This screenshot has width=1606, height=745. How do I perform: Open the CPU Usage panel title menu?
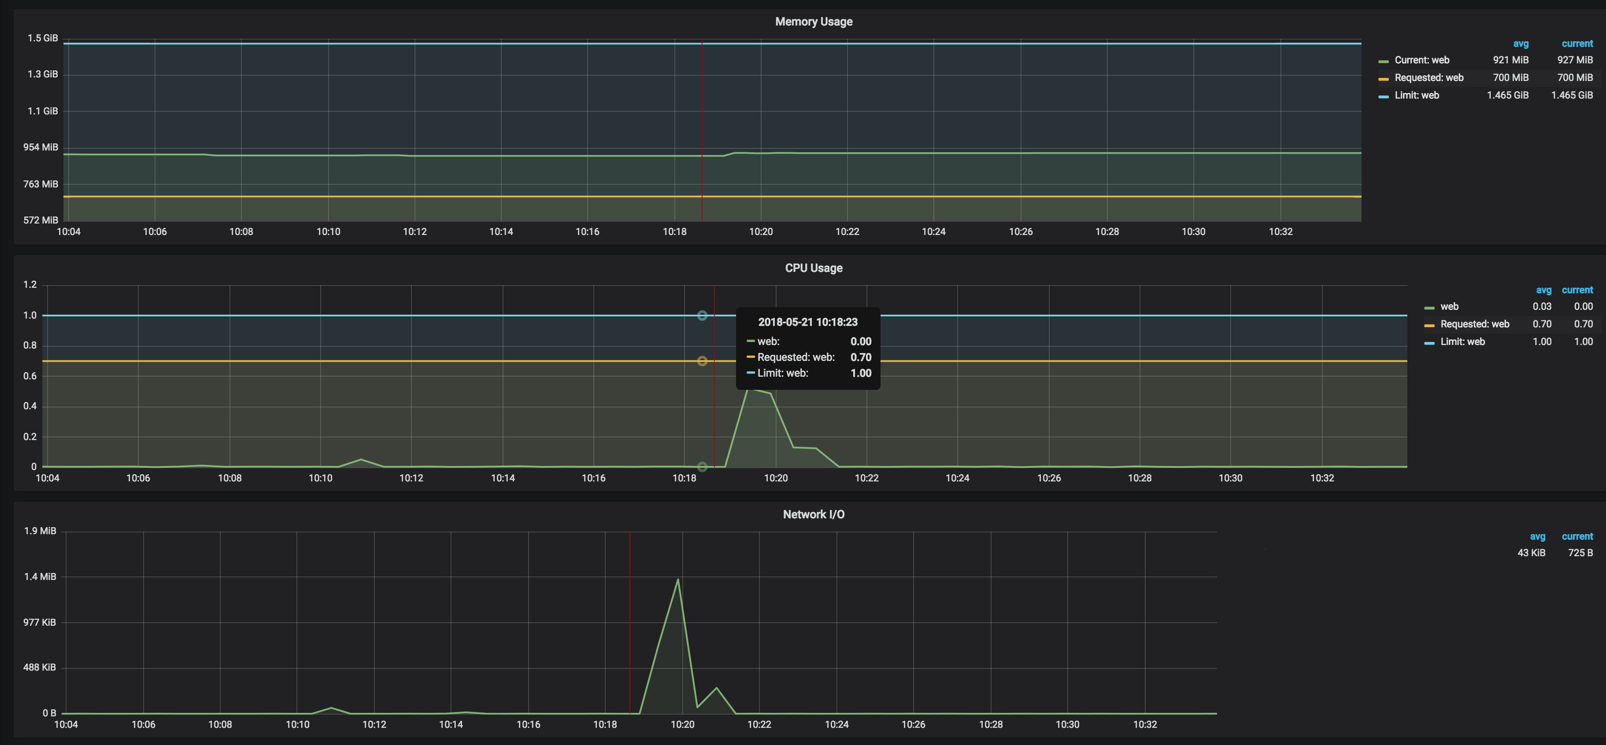tap(813, 268)
